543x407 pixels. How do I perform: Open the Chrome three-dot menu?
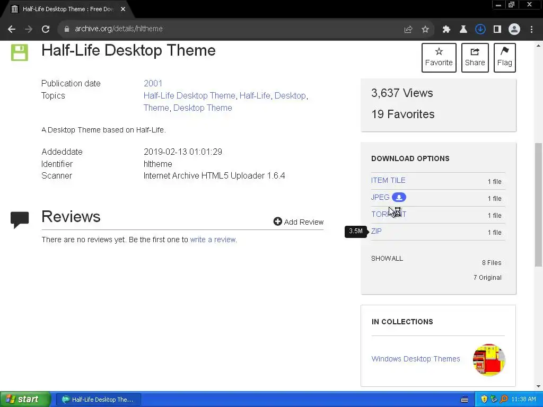[531, 30]
